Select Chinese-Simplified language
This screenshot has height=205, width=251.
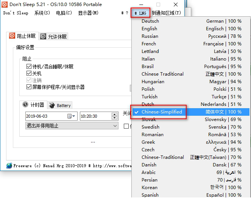coord(192,112)
